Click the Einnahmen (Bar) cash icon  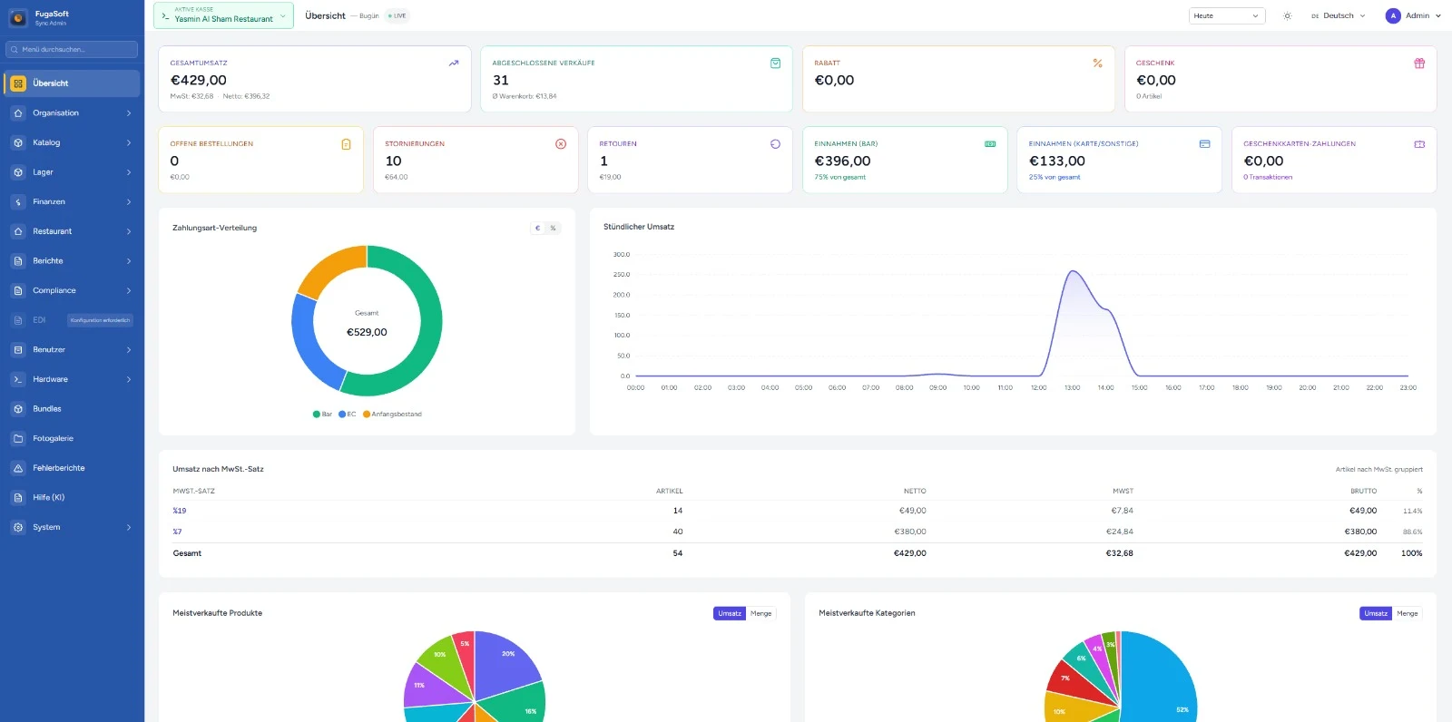(x=990, y=144)
